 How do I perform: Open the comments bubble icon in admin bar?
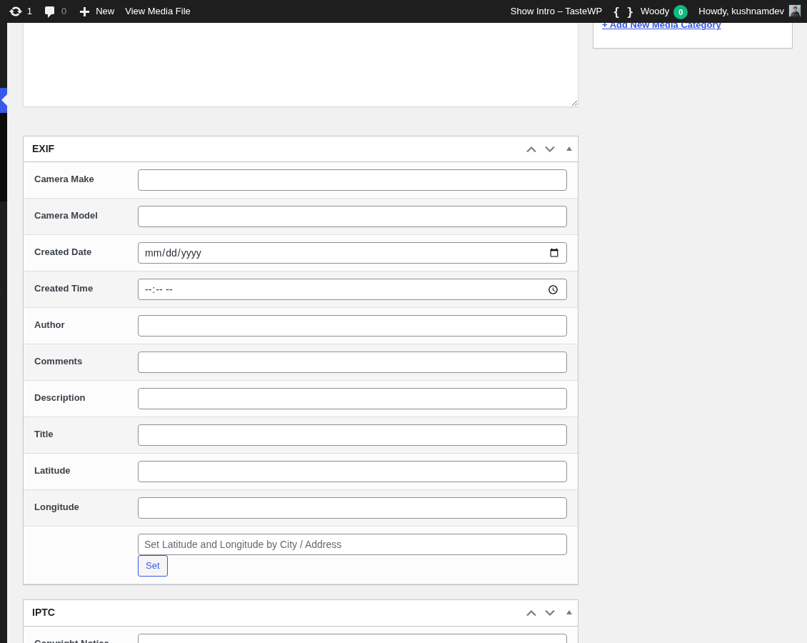49,11
